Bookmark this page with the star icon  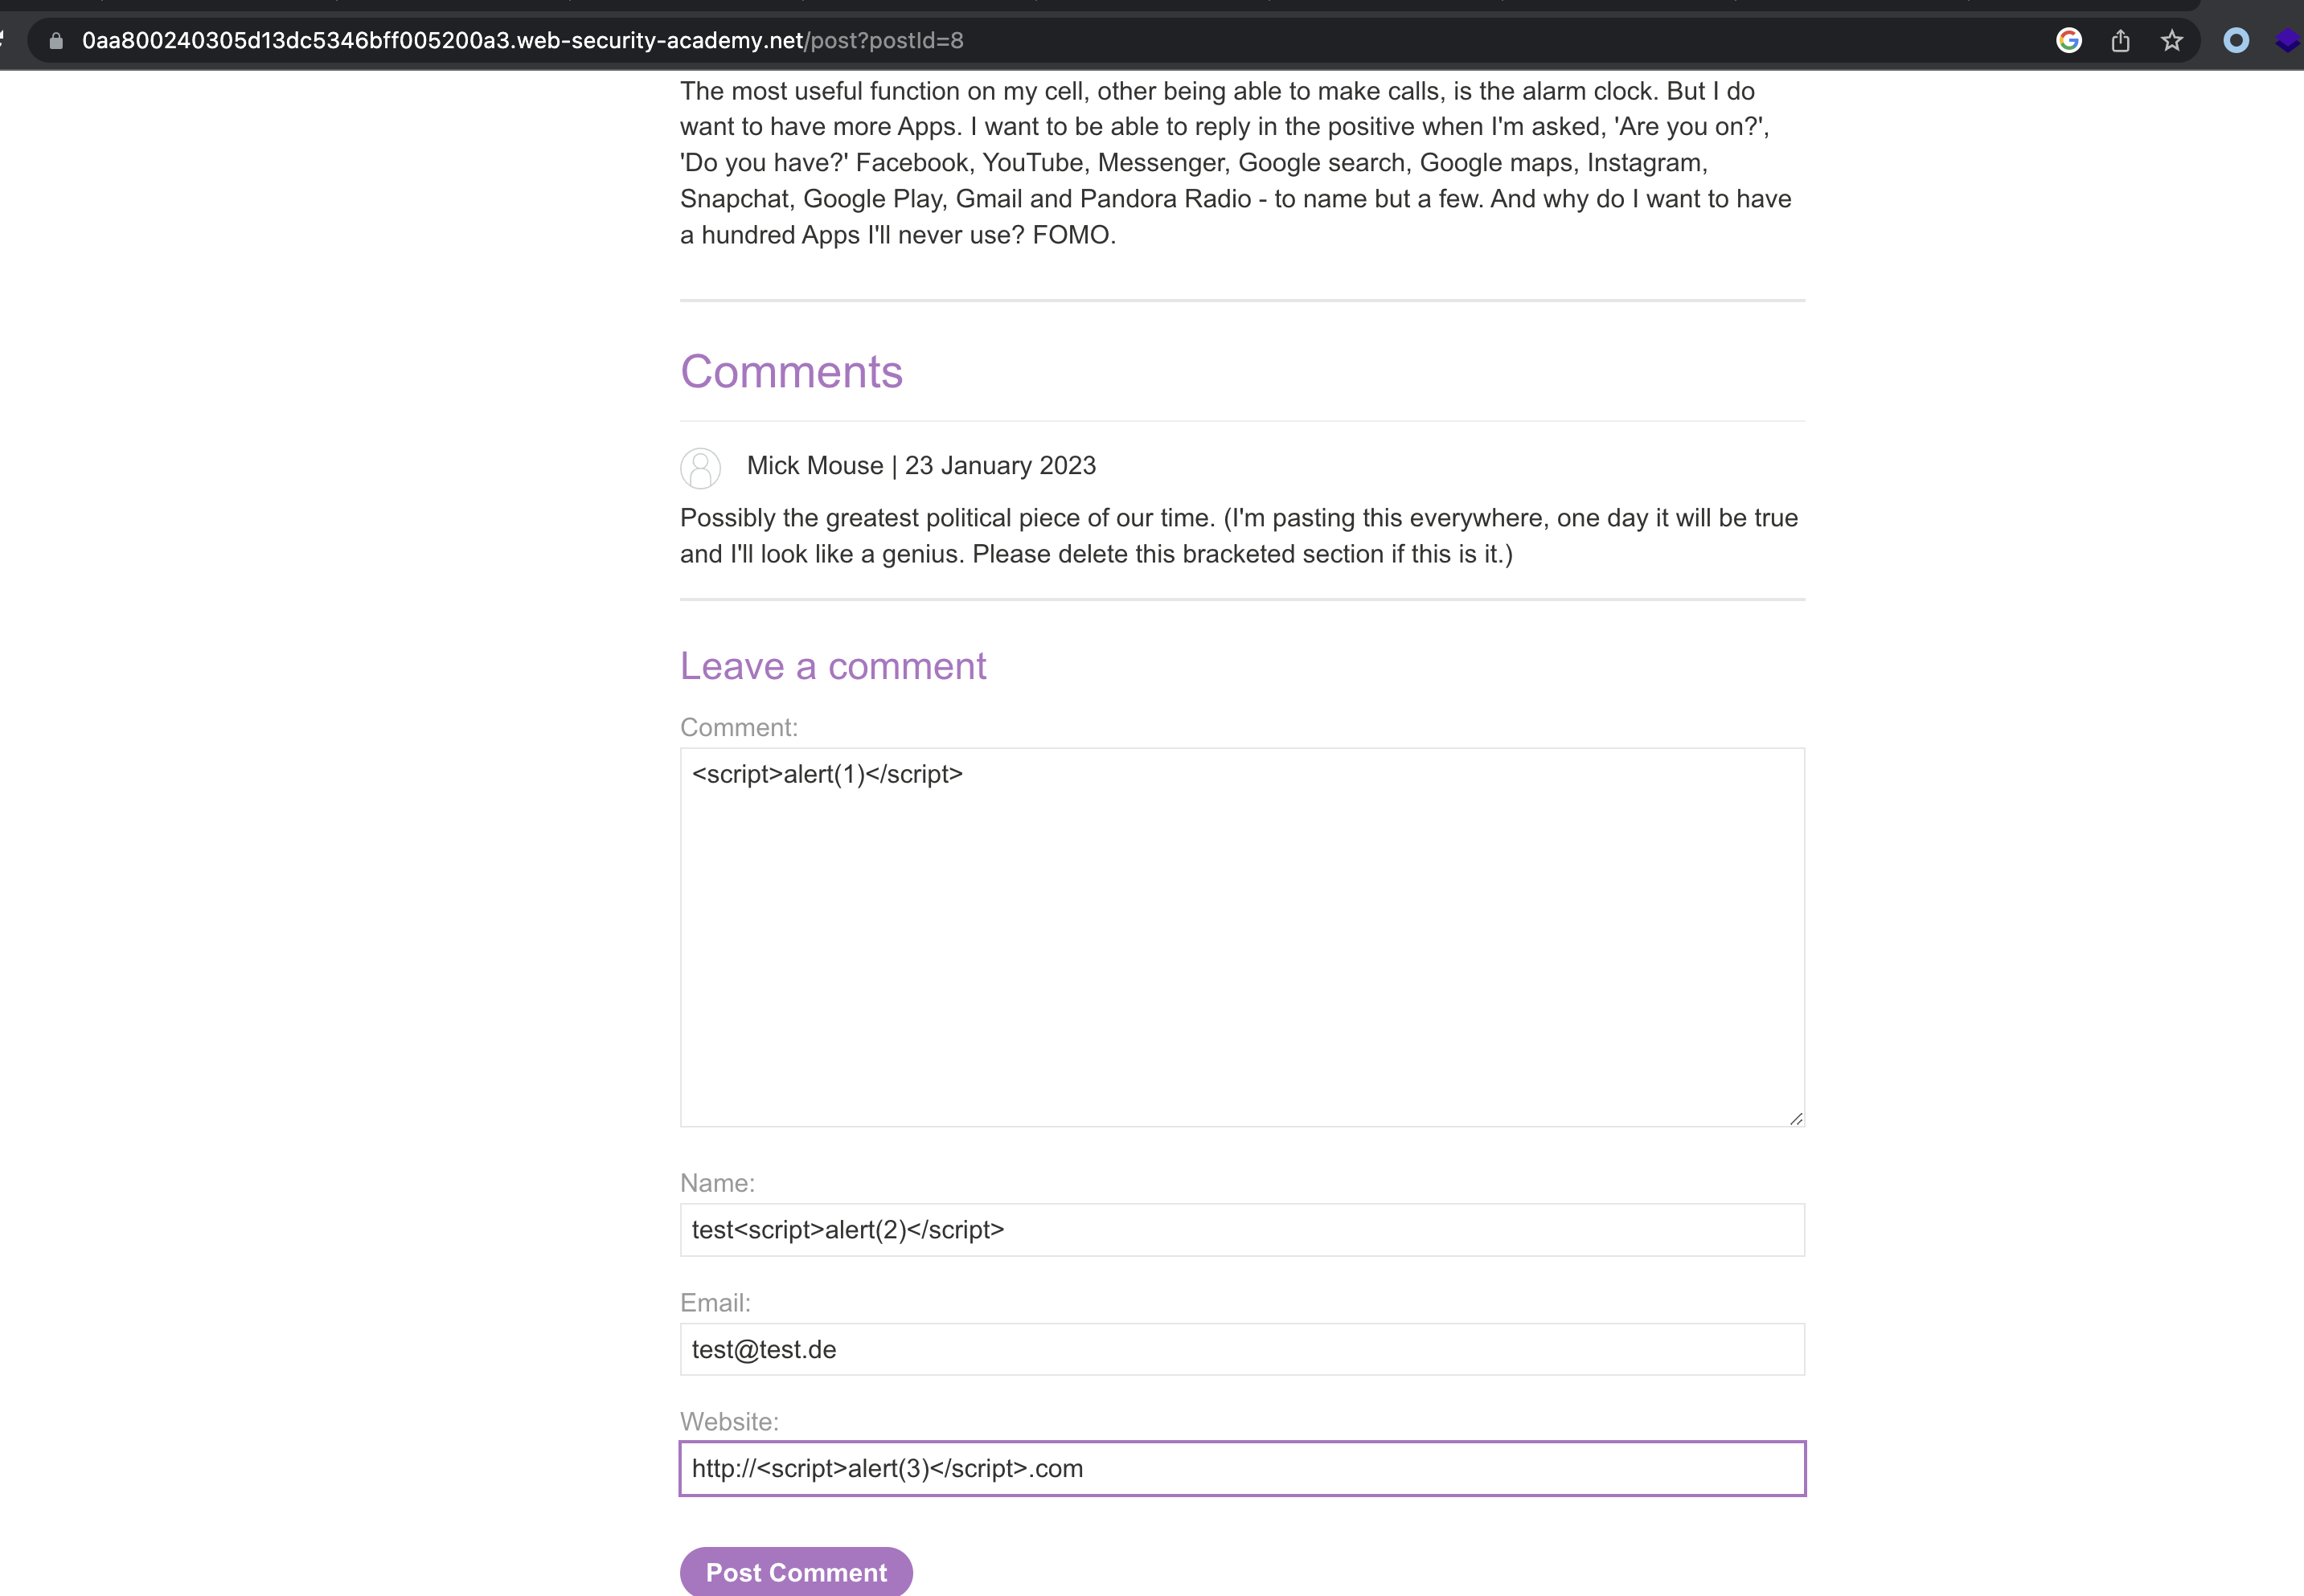pyautogui.click(x=2171, y=41)
